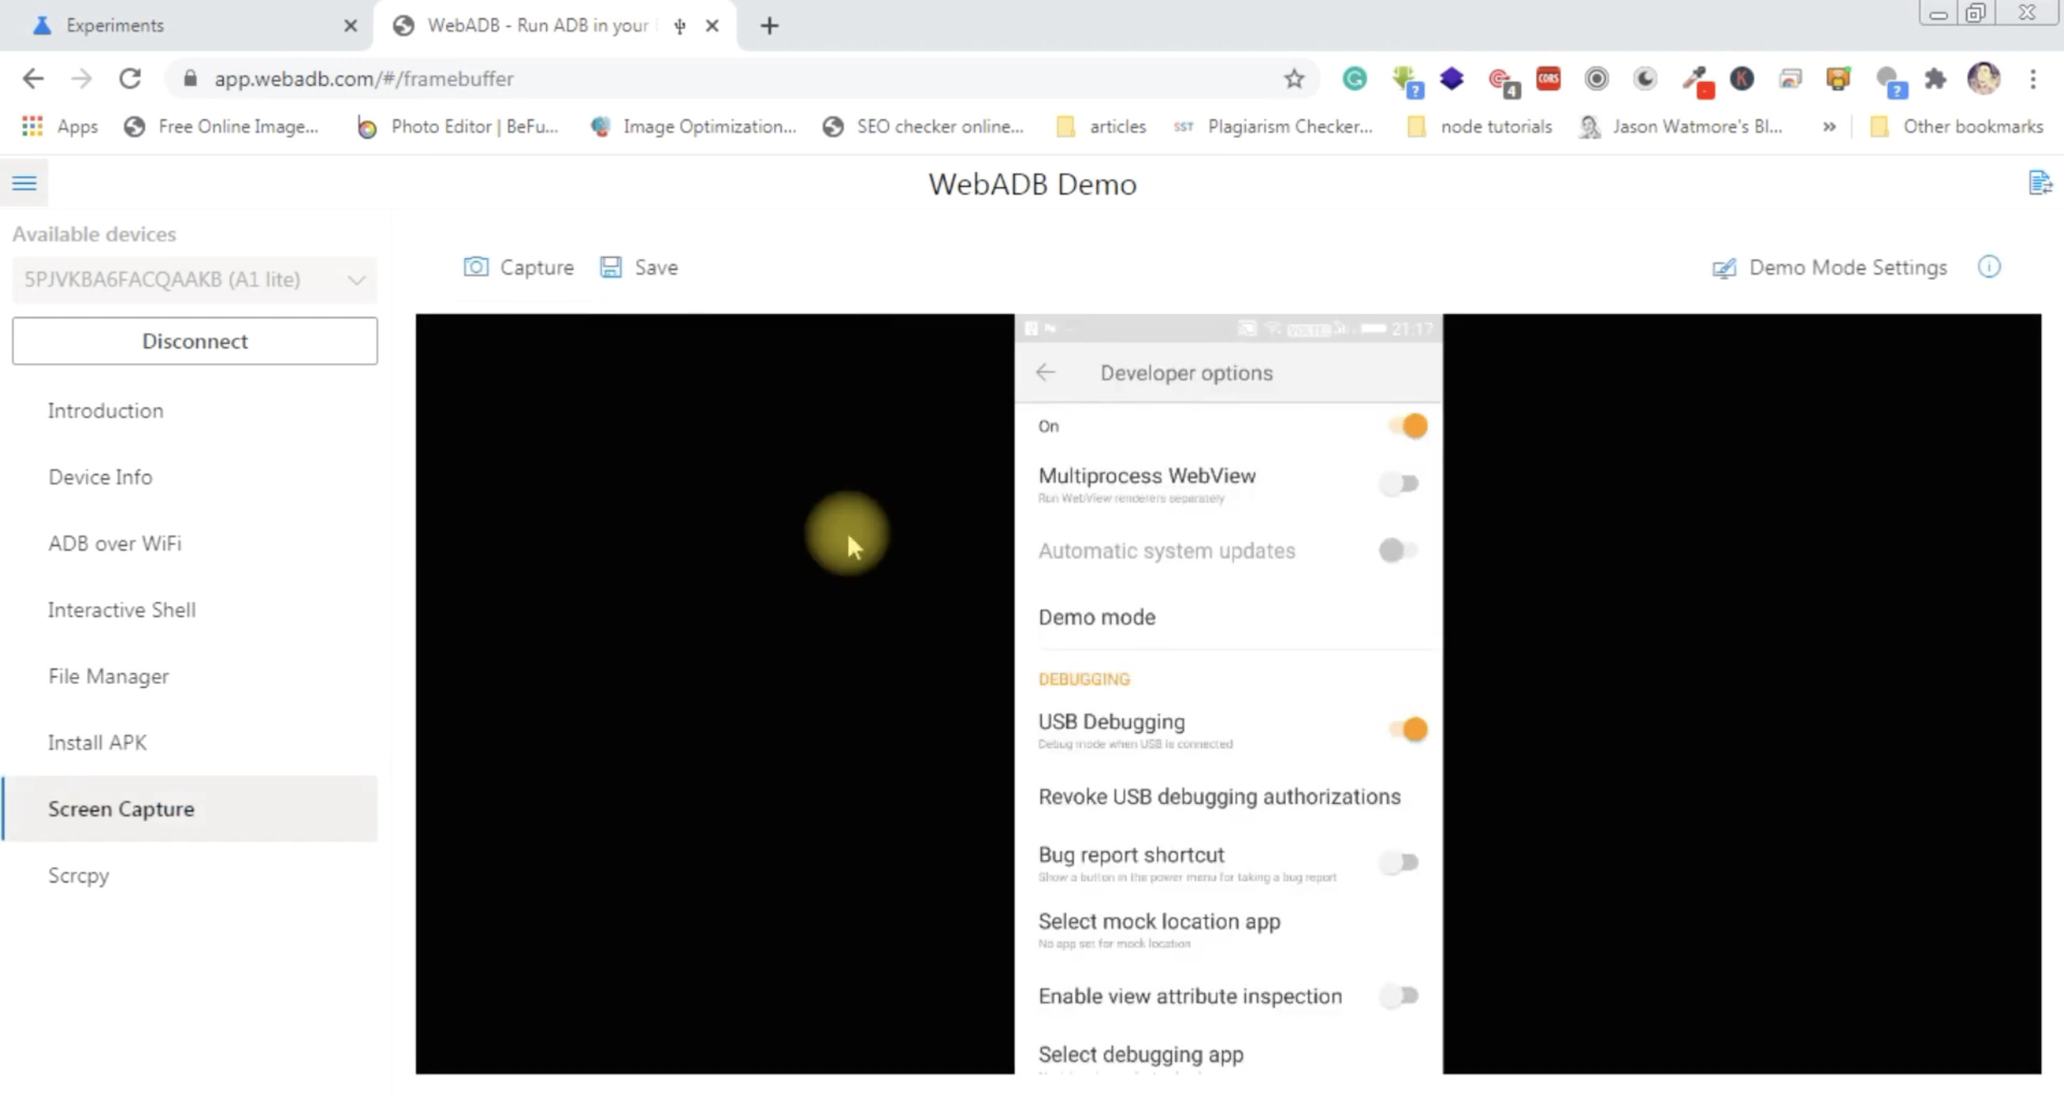Open the hamburger navigation menu
2064x1095 pixels.
(x=24, y=183)
